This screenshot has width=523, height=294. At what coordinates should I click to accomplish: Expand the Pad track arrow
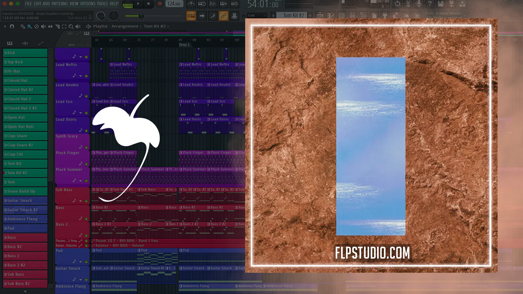click(81, 261)
